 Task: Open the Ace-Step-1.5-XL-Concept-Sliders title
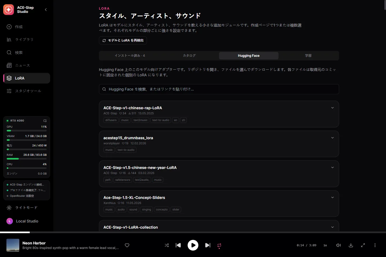134,198
